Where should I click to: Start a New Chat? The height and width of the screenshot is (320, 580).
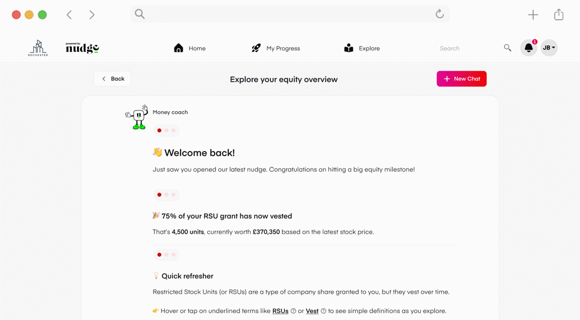tap(461, 78)
